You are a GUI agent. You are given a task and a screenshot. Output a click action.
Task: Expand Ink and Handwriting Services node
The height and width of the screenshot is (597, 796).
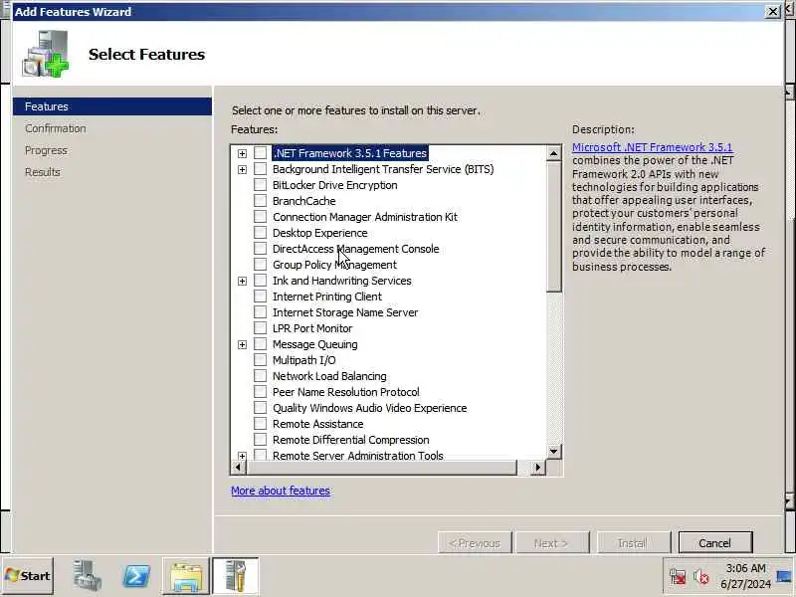(242, 281)
